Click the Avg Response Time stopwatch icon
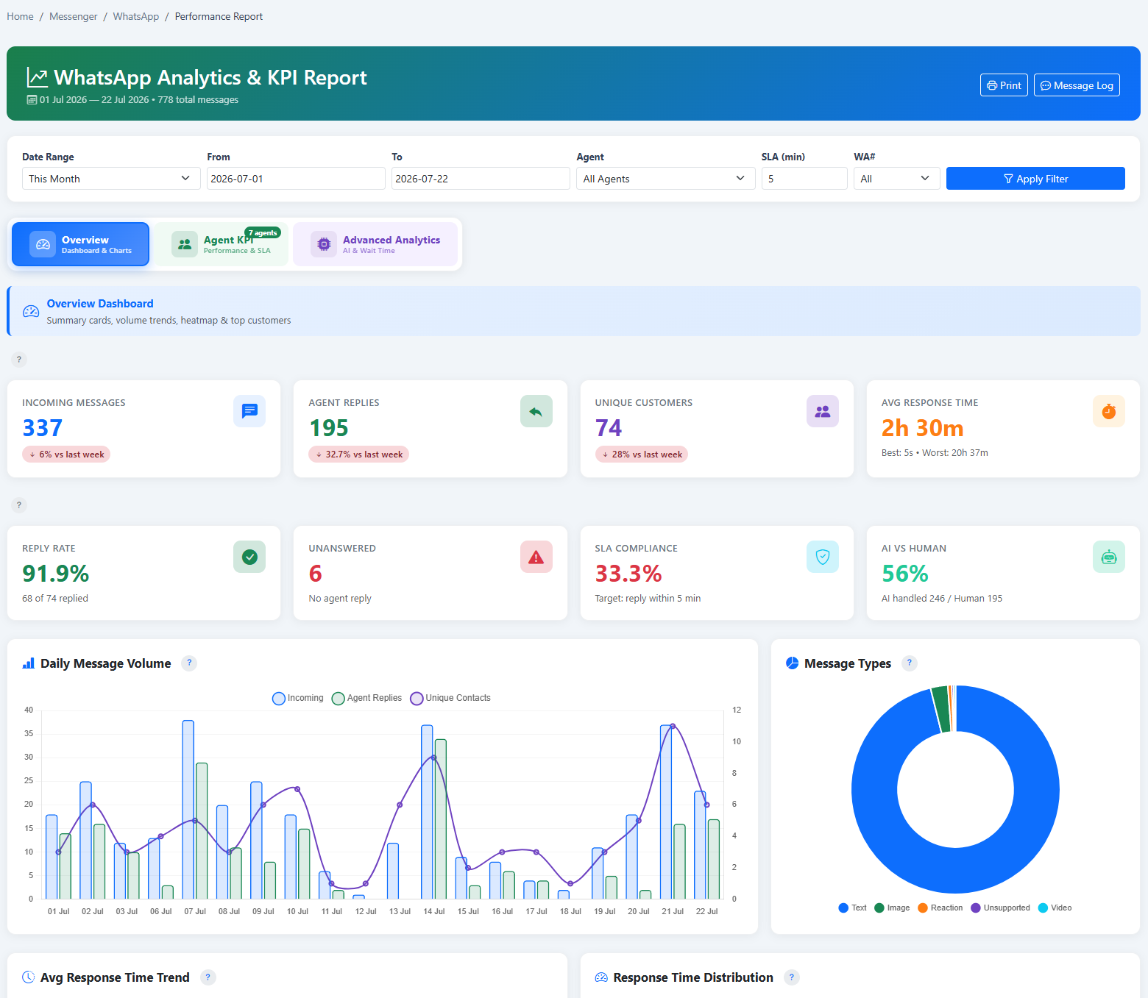Screen dimensions: 1148x998 pos(1109,411)
